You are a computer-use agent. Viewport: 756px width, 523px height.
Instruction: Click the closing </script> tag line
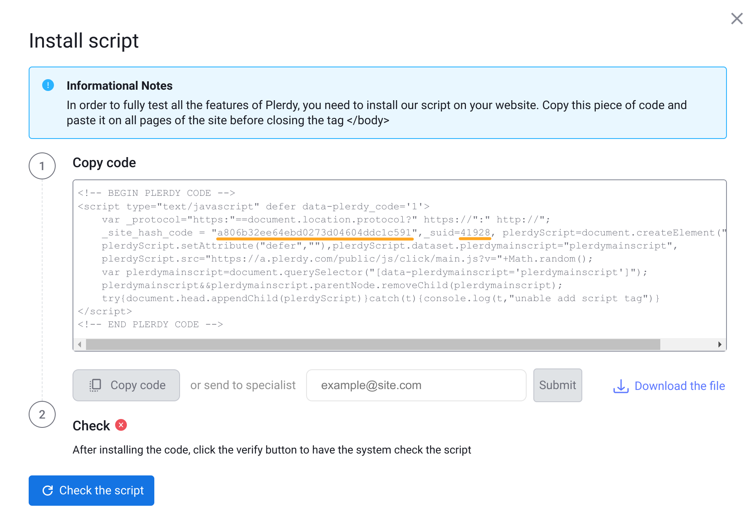point(105,311)
